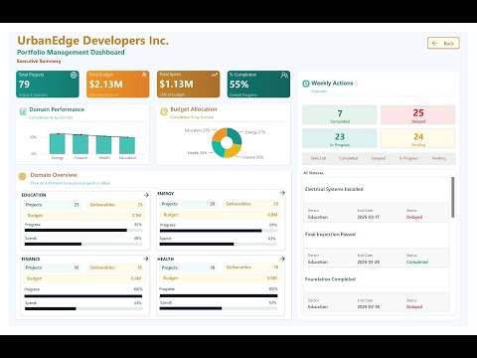The image size is (477, 358).
Task: Click the Finance bar in Domain Performance chart
Action: 80,144
